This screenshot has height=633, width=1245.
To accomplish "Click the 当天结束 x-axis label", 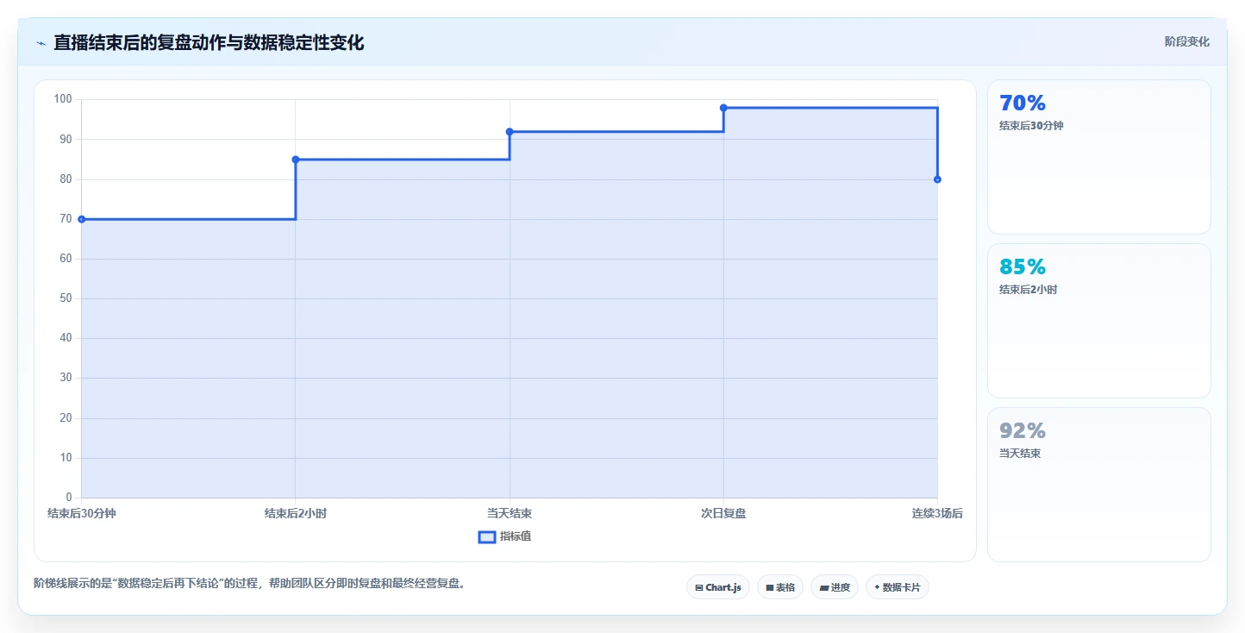I will (510, 513).
